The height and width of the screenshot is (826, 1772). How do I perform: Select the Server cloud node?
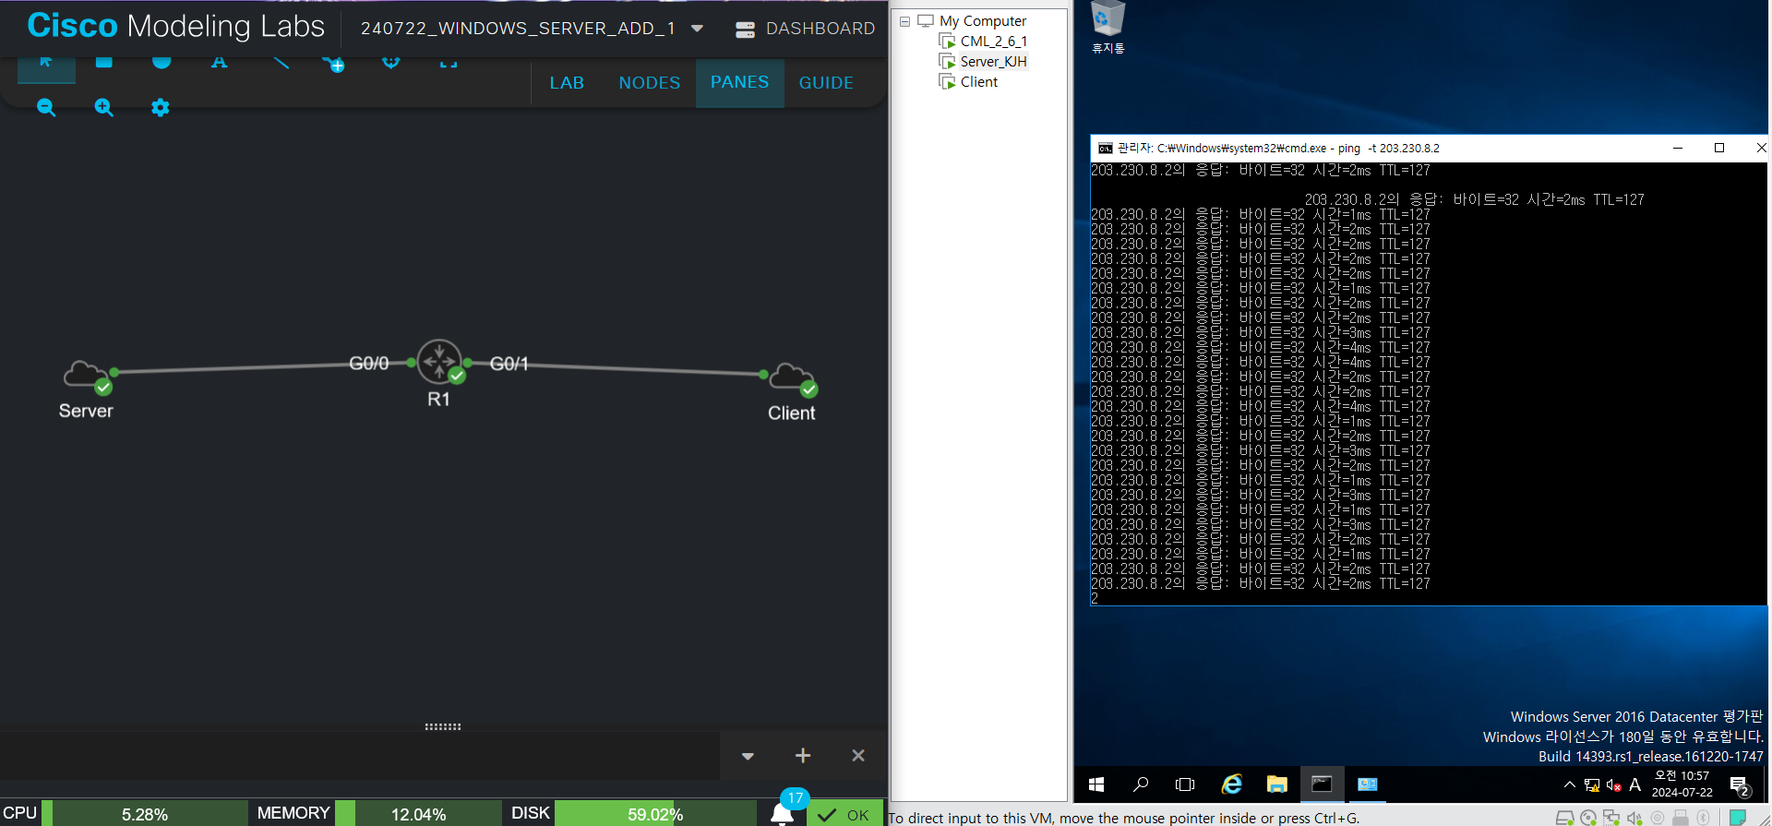[87, 377]
